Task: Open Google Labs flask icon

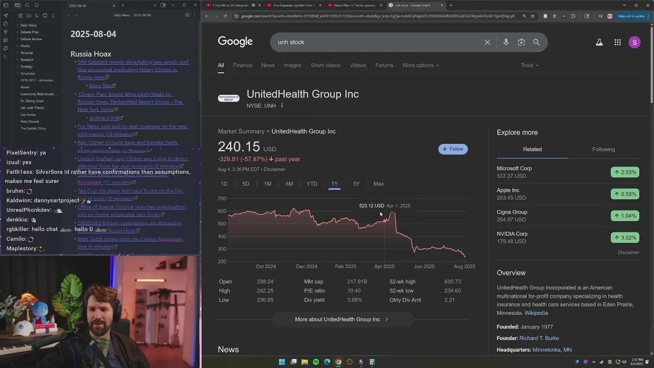Action: (599, 42)
